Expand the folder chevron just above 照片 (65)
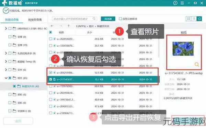206x128 pixels. pyautogui.click(x=5, y=70)
